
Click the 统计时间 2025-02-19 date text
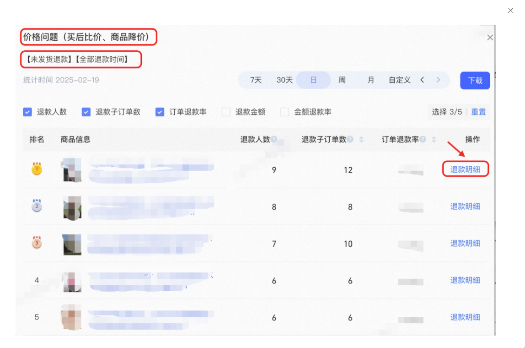click(x=61, y=80)
